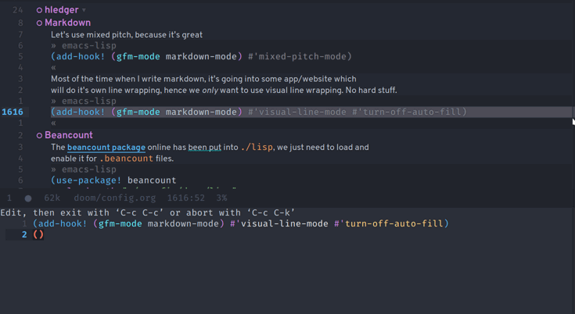Click 'add-hook!' in the edit buffer line 1
Image resolution: width=575 pixels, height=314 pixels.
[63, 223]
